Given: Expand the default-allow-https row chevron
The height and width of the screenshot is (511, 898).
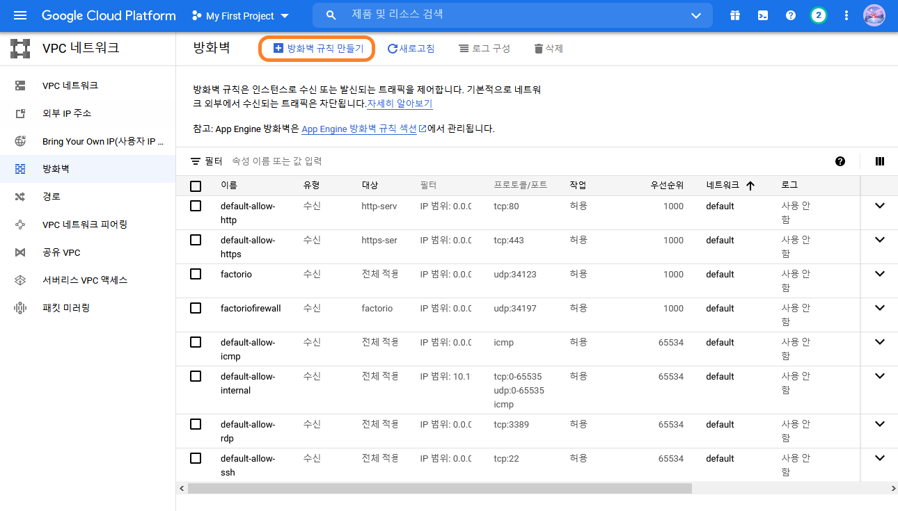Looking at the screenshot, I should (880, 240).
